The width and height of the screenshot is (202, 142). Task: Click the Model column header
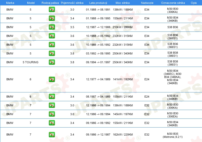[x=31, y=3]
